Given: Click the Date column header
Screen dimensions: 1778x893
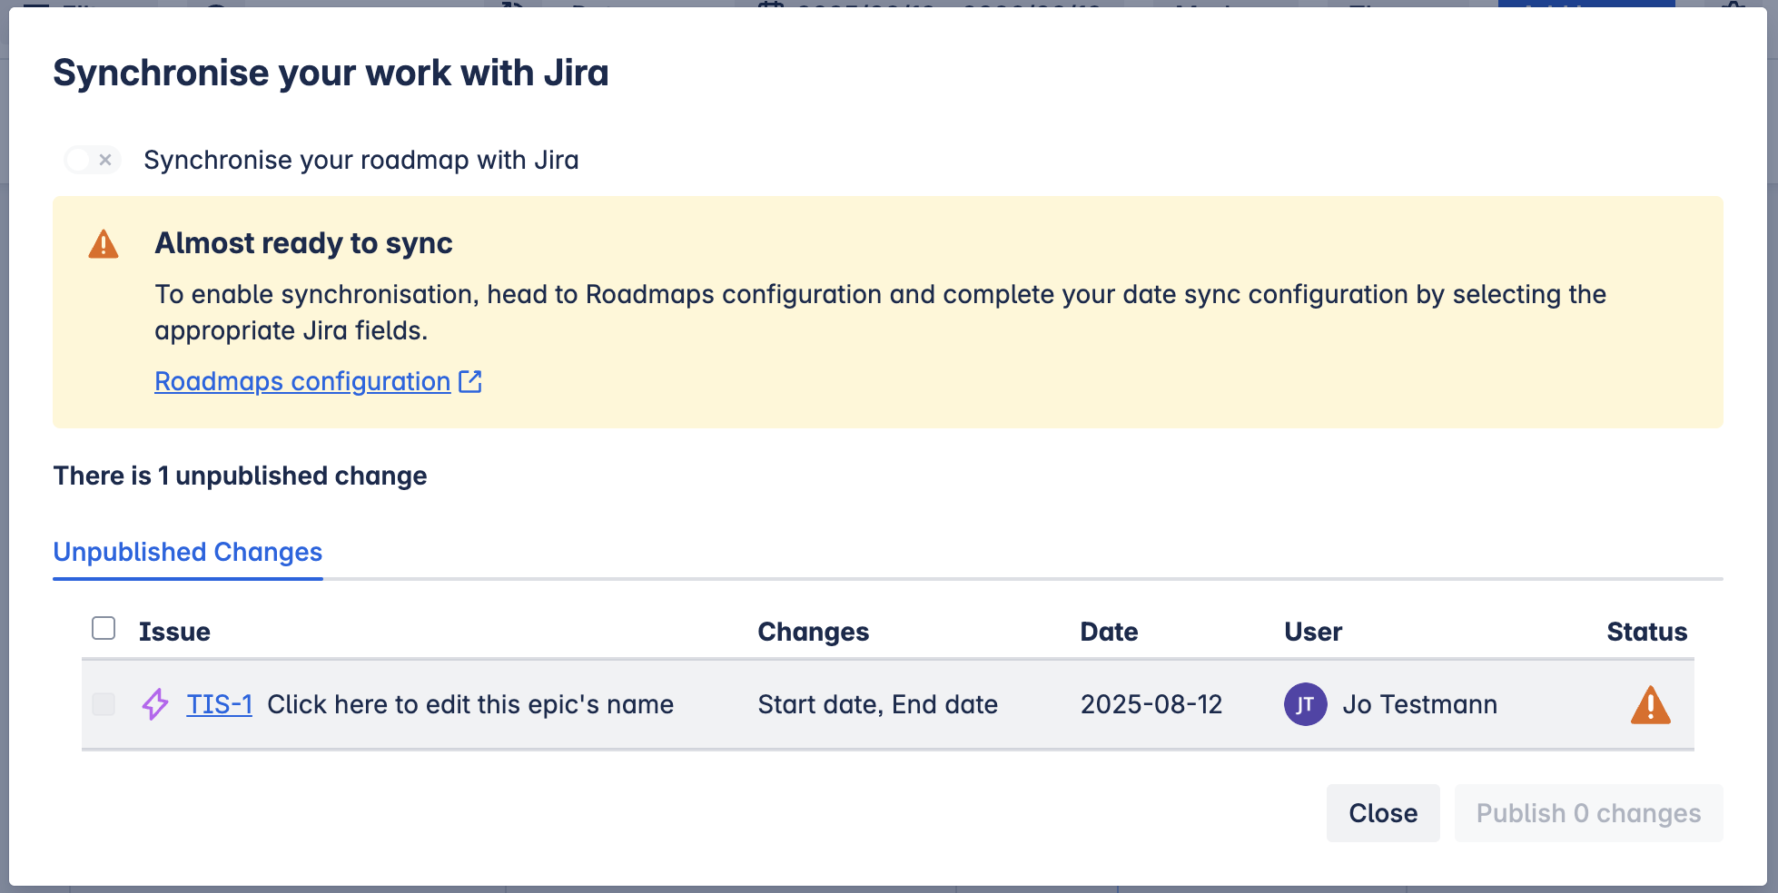Looking at the screenshot, I should 1109,632.
